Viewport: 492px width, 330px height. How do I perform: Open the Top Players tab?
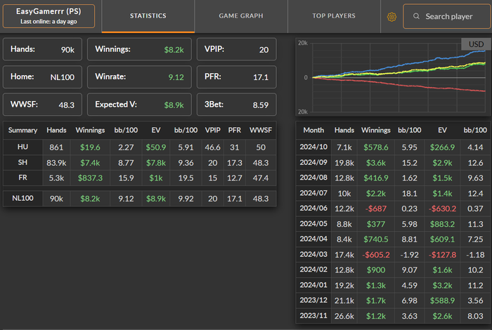334,15
